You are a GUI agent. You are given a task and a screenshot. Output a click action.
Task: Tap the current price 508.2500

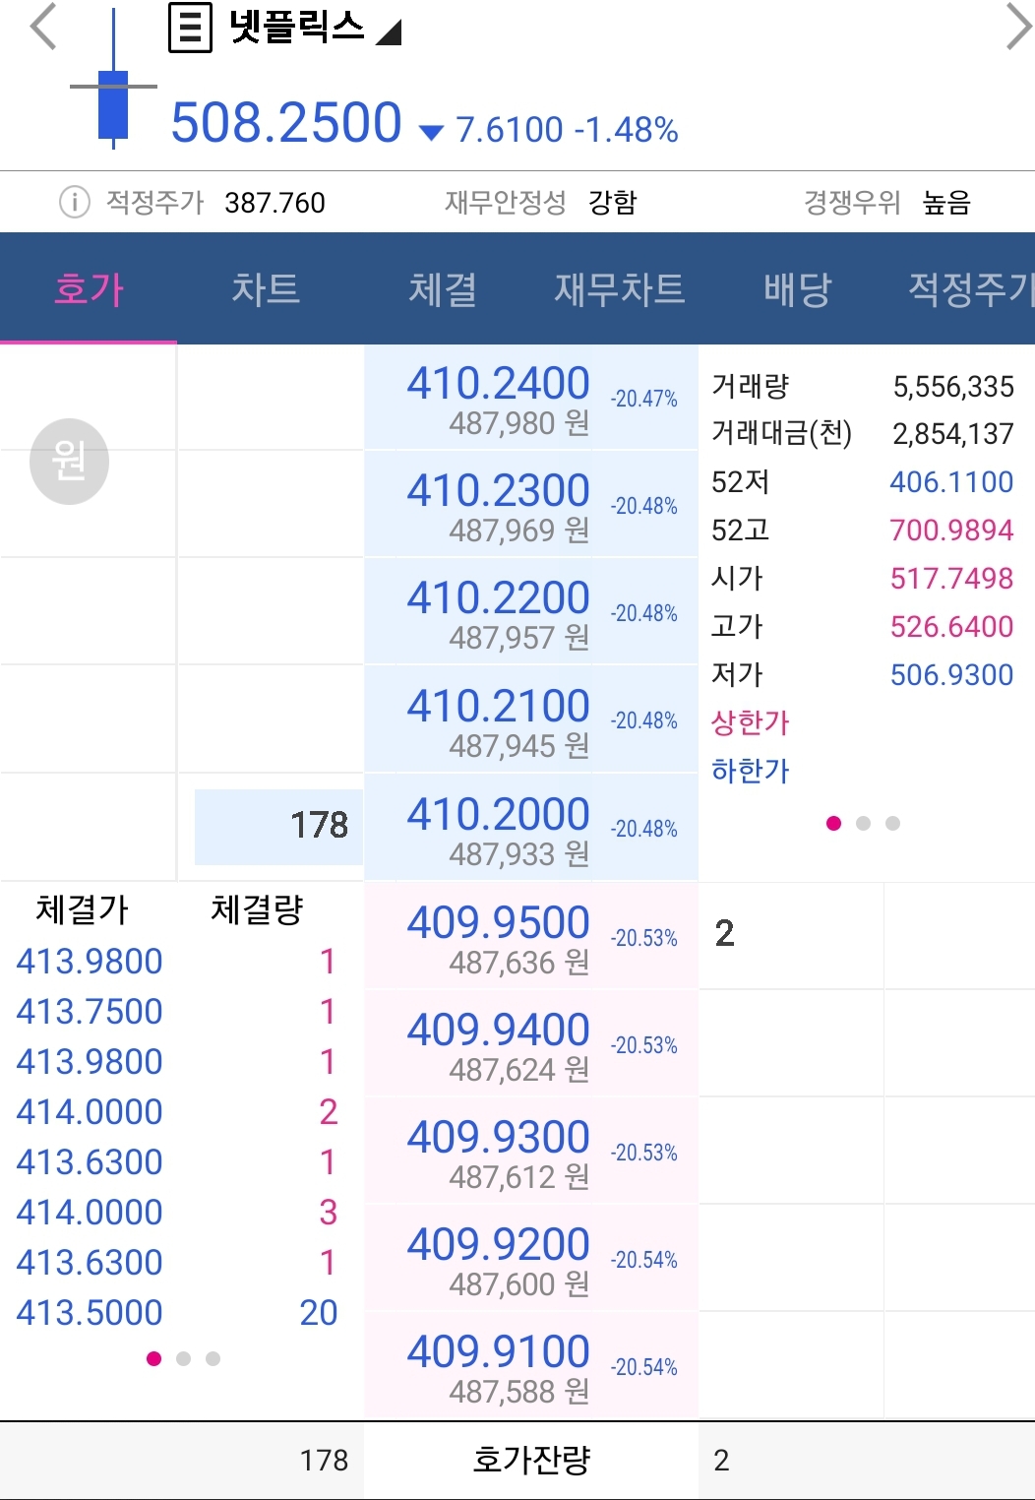tap(286, 122)
